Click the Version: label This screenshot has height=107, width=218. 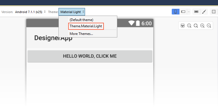[7, 12]
